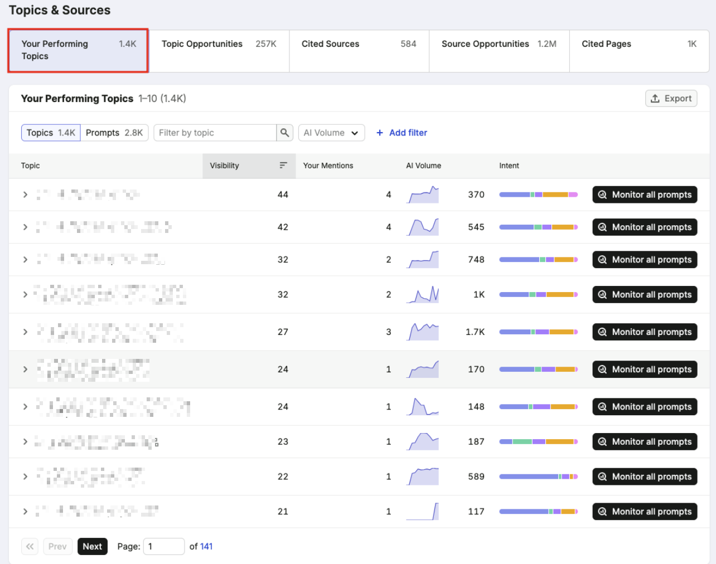This screenshot has width=716, height=564.
Task: Click the Intent column header
Action: [x=509, y=166]
